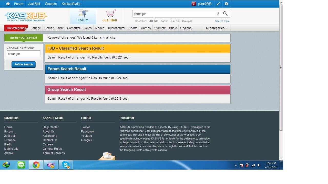This screenshot has width=328, height=184.
Task: Click the microphone icon in search box
Action: click(218, 14)
